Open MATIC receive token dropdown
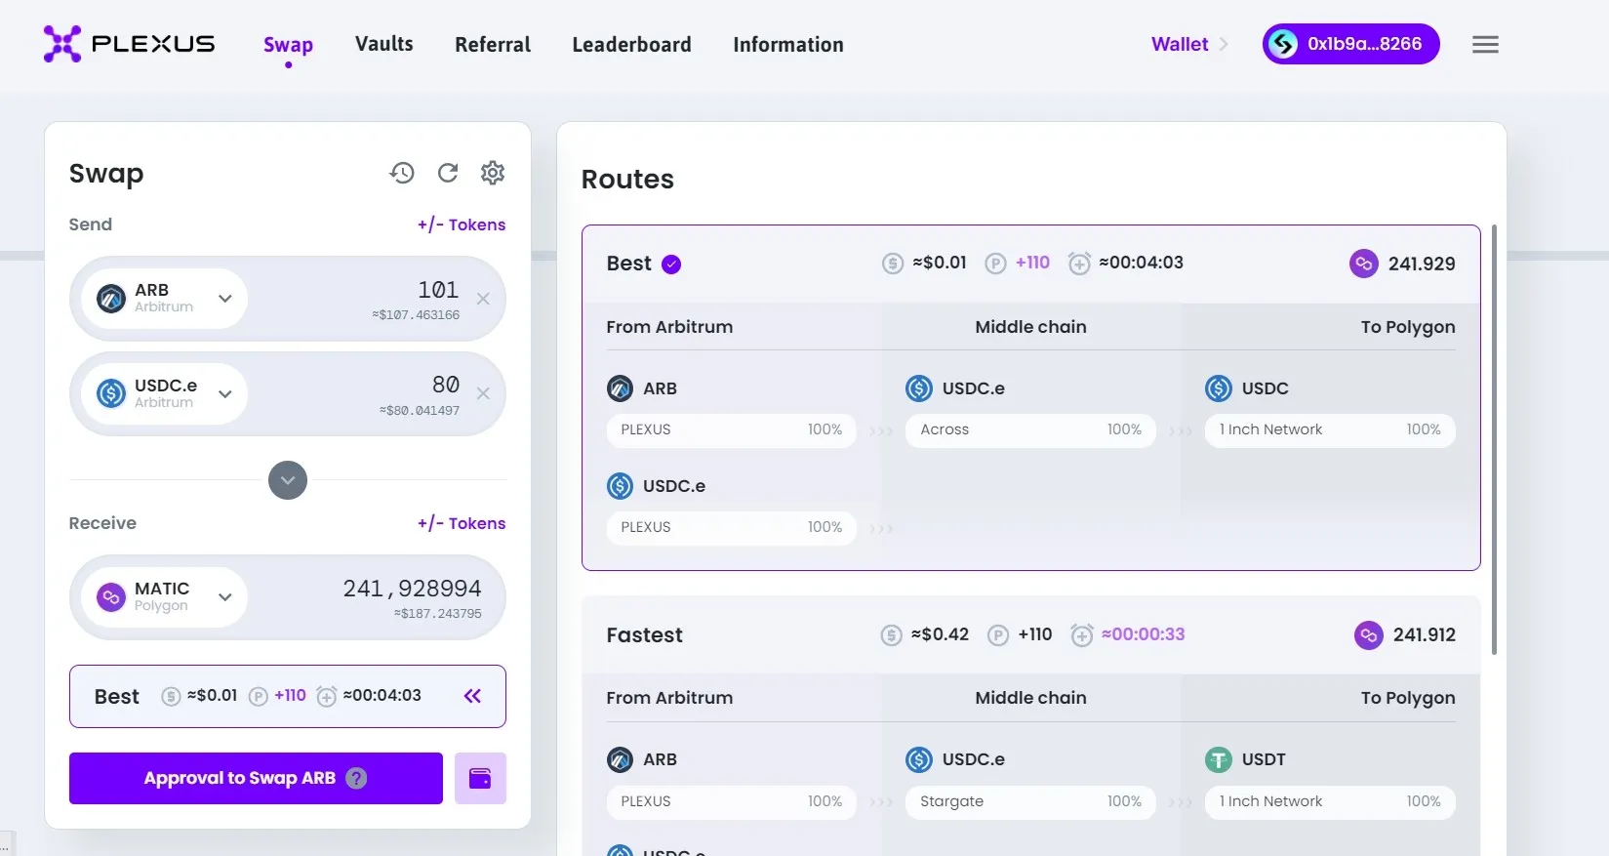 point(225,597)
